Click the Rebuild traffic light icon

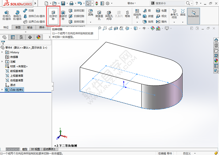(97, 3)
